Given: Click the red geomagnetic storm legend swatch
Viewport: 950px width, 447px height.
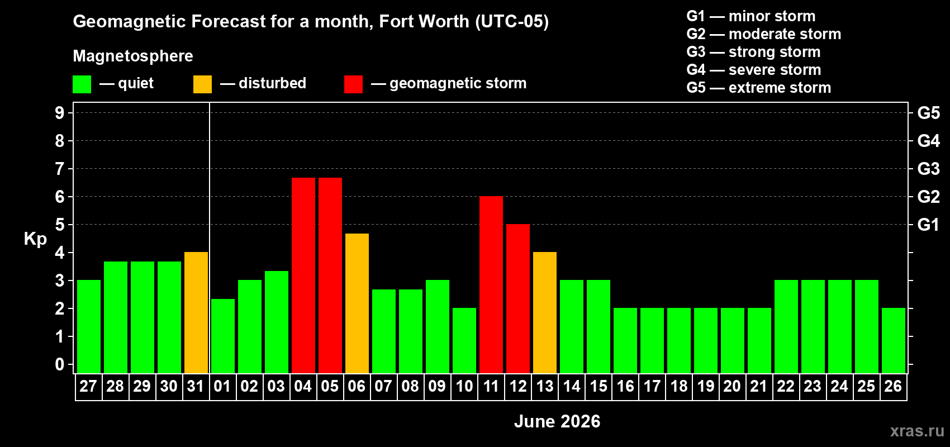Looking at the screenshot, I should coord(354,84).
